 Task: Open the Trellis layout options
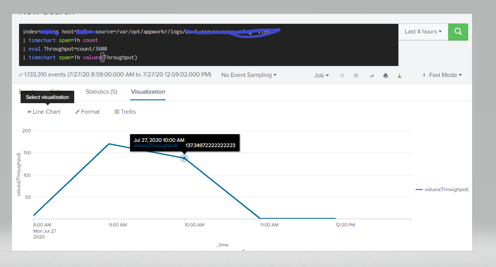pos(125,112)
